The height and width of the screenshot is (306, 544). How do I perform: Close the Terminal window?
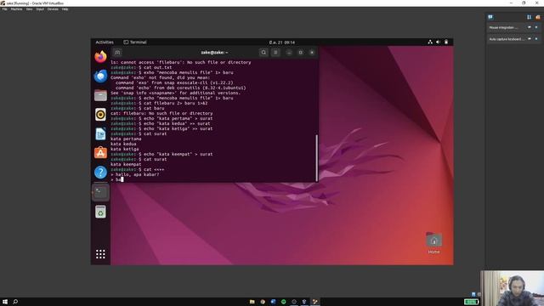pyautogui.click(x=312, y=53)
